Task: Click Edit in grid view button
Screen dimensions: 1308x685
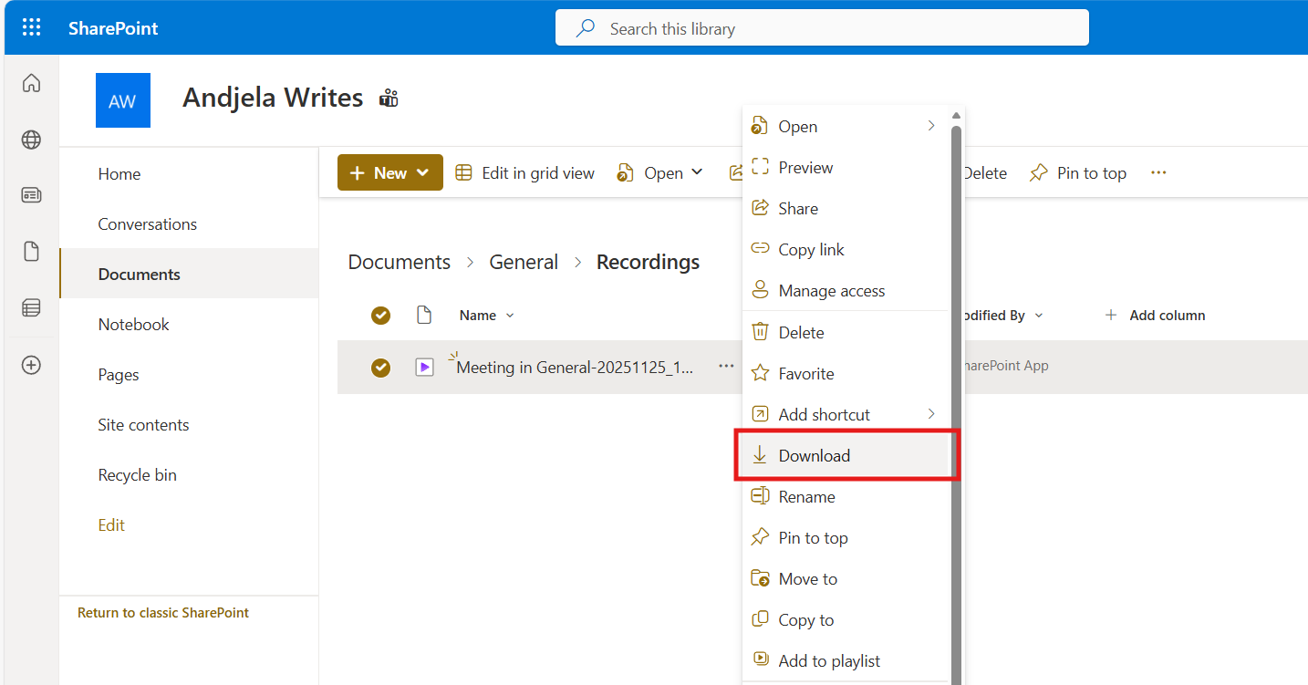Action: click(525, 173)
